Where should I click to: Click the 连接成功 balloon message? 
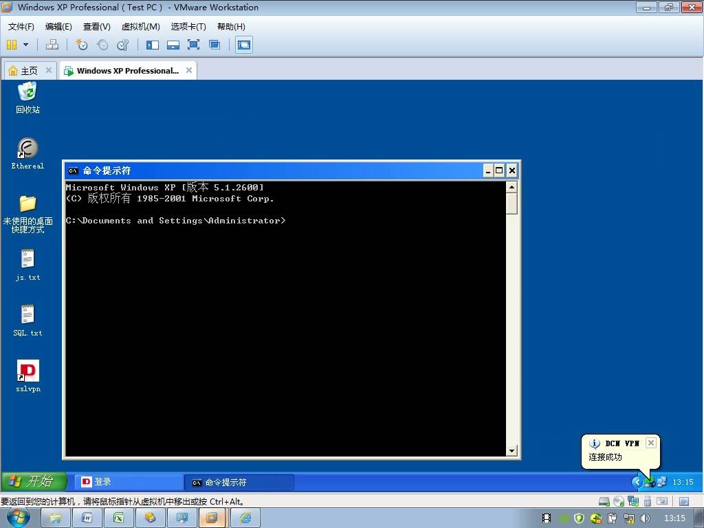coord(605,457)
